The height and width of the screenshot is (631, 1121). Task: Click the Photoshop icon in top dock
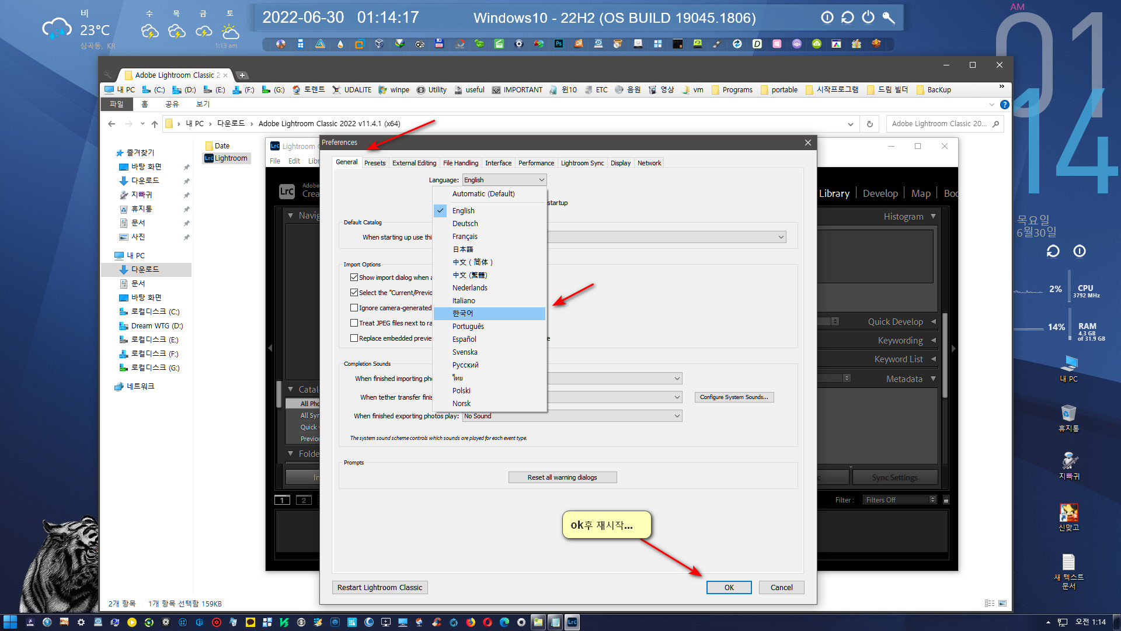pyautogui.click(x=559, y=44)
